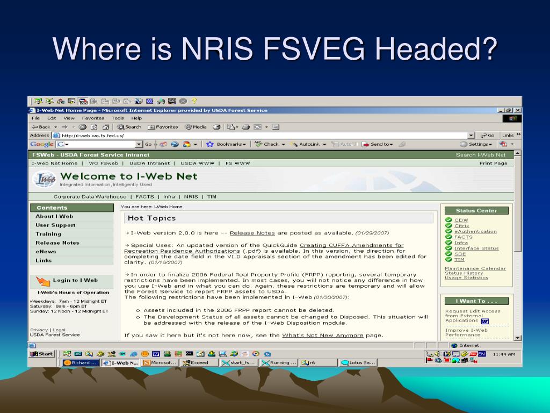Click the Go button beside address

488,136
